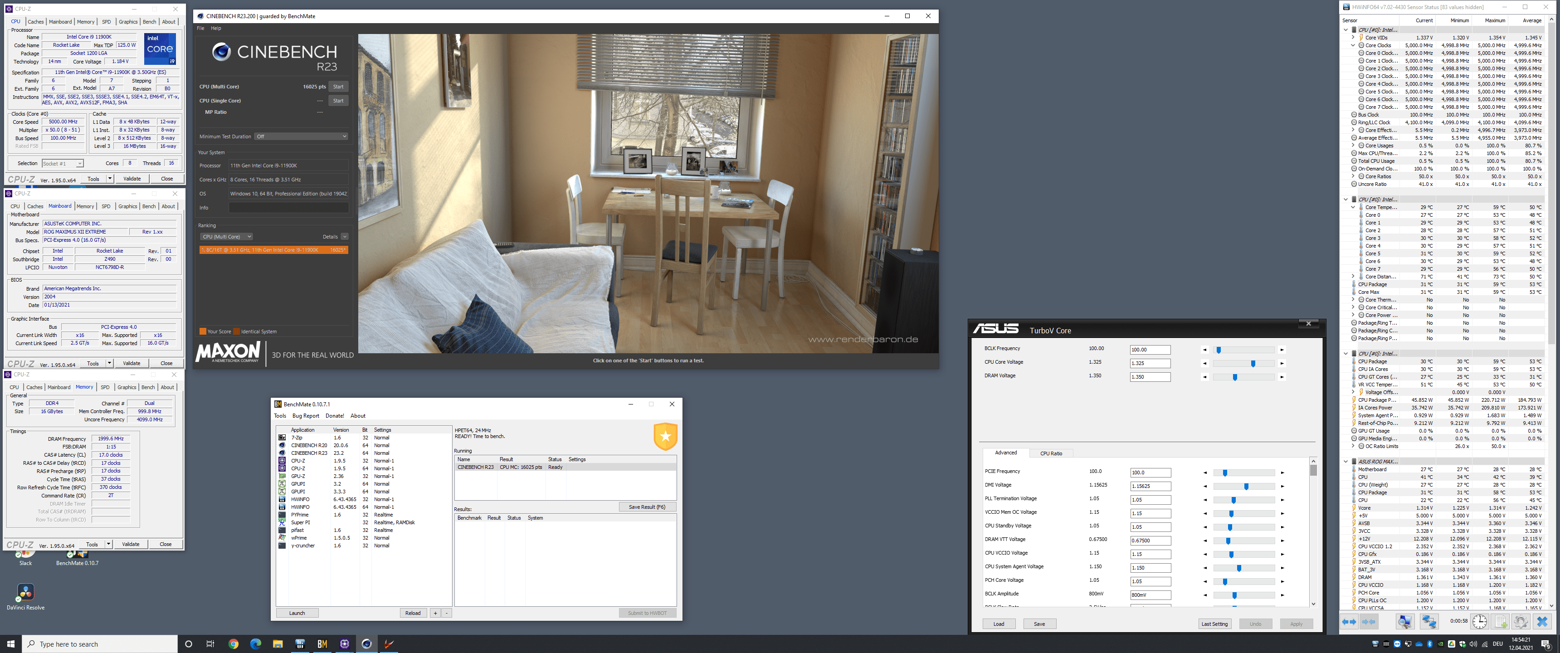Open HWiNFO sensor magnifier monitor icon

[x=1405, y=622]
